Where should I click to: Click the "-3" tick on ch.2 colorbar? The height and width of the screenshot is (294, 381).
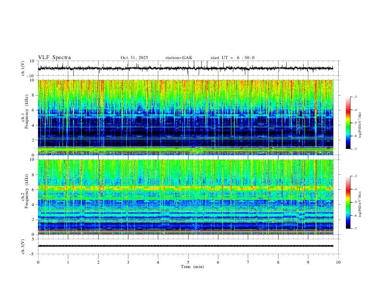click(x=355, y=176)
